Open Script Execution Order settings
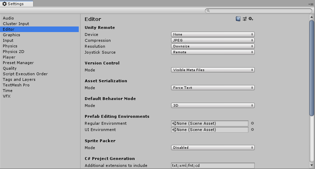The width and height of the screenshot is (315, 169). (39, 74)
